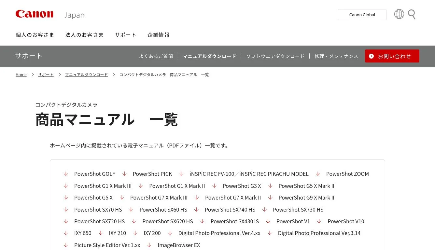
Task: Jump to PowerShot SX430 IS manuals
Action: tap(234, 221)
